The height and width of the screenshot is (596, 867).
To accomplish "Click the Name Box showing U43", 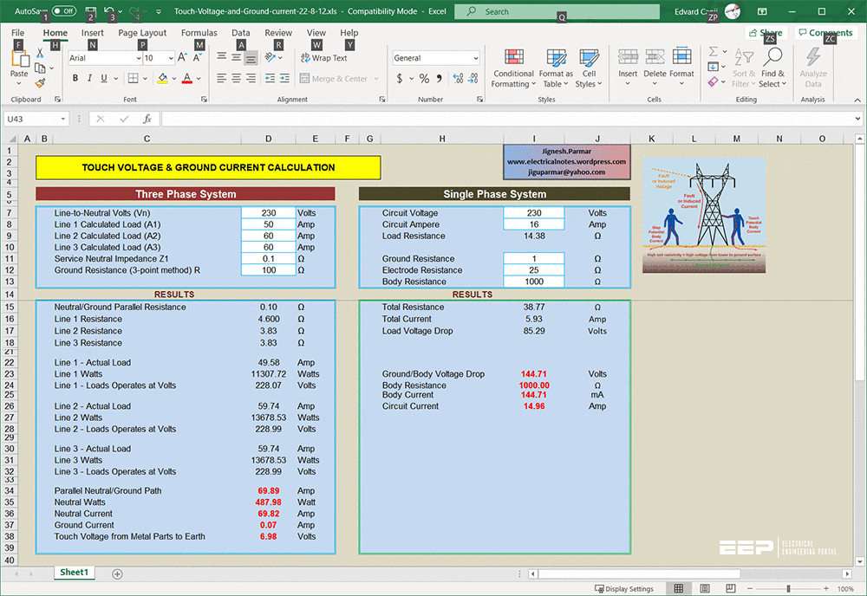I will pyautogui.click(x=36, y=119).
